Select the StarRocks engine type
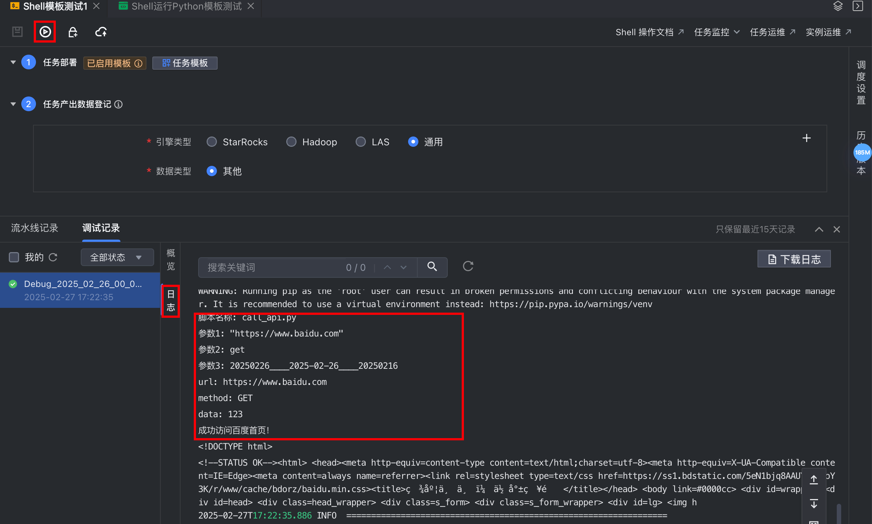The image size is (872, 524). tap(212, 142)
